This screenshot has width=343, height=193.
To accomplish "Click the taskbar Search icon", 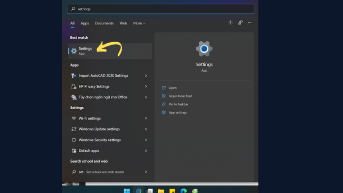I will (x=139, y=191).
